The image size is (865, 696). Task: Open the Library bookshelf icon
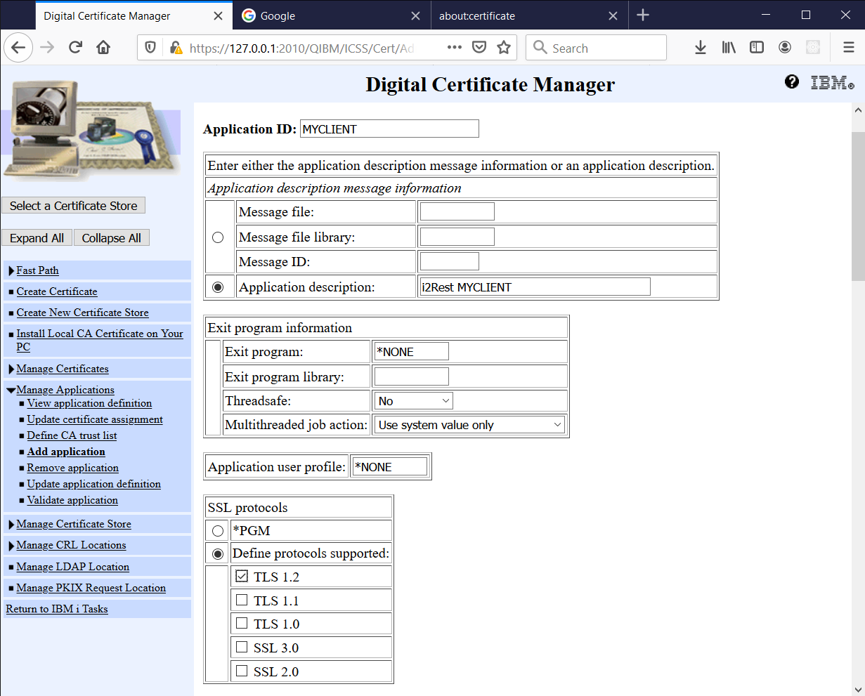click(x=729, y=48)
